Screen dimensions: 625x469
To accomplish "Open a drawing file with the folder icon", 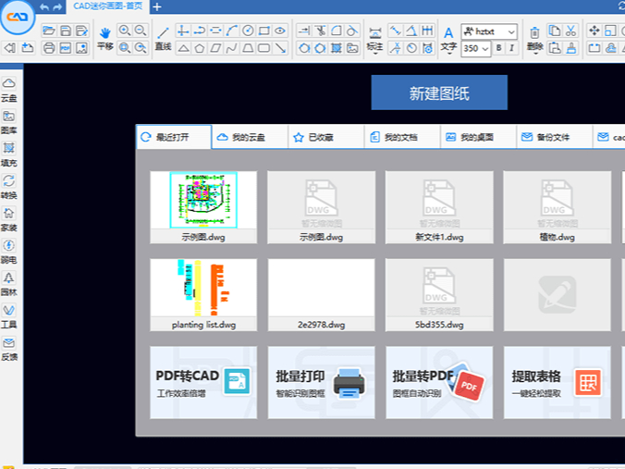I will (49, 31).
